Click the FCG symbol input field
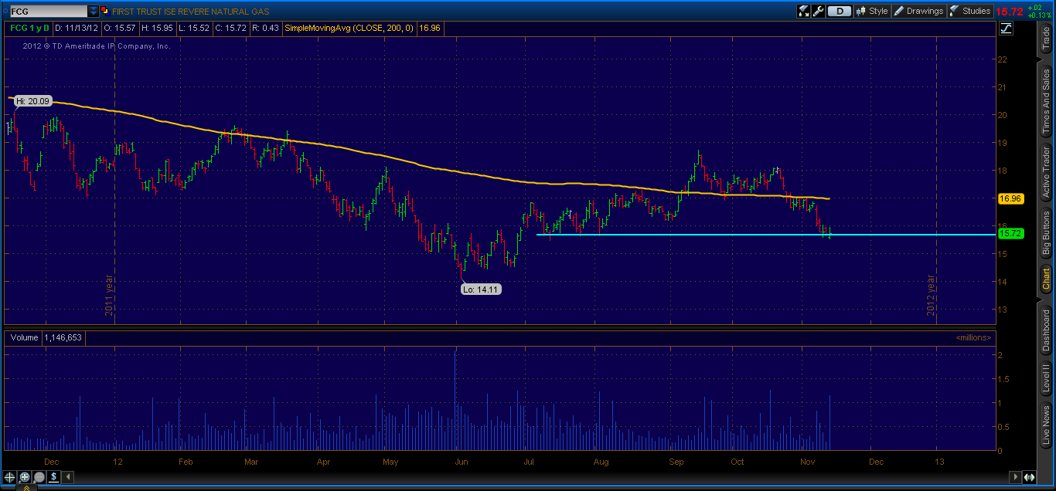Viewport: 1056px width, 491px height. [45, 12]
